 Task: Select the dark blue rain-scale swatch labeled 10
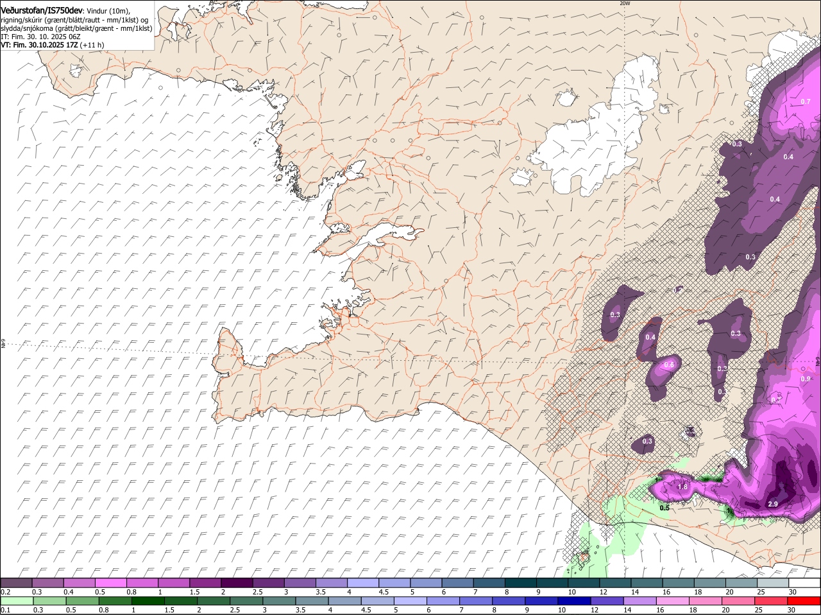click(x=575, y=601)
